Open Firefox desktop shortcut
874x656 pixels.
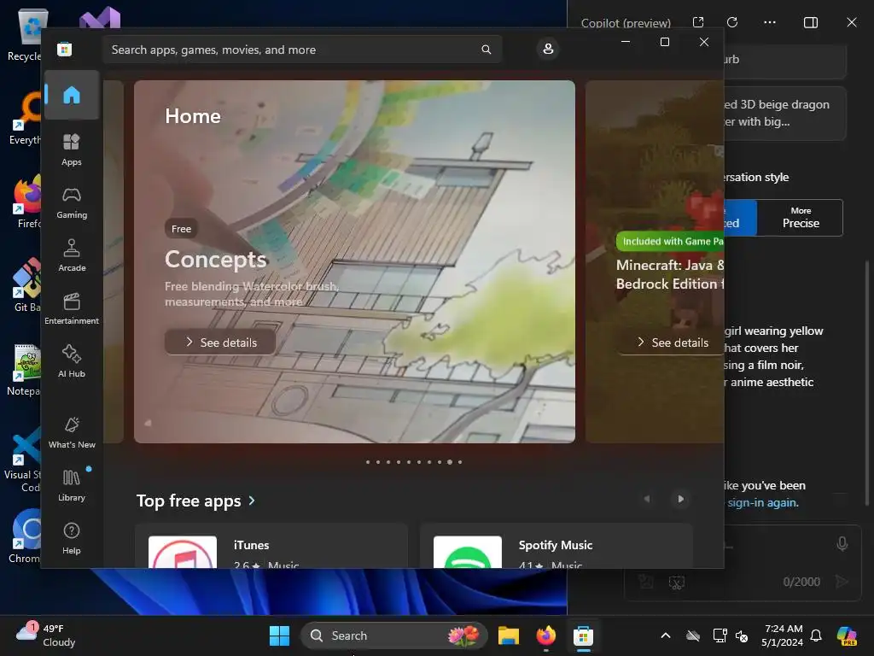click(25, 202)
